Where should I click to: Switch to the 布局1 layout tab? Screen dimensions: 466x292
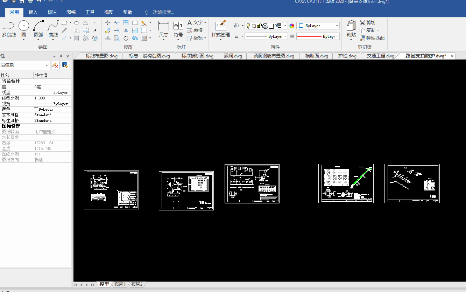[x=120, y=284]
